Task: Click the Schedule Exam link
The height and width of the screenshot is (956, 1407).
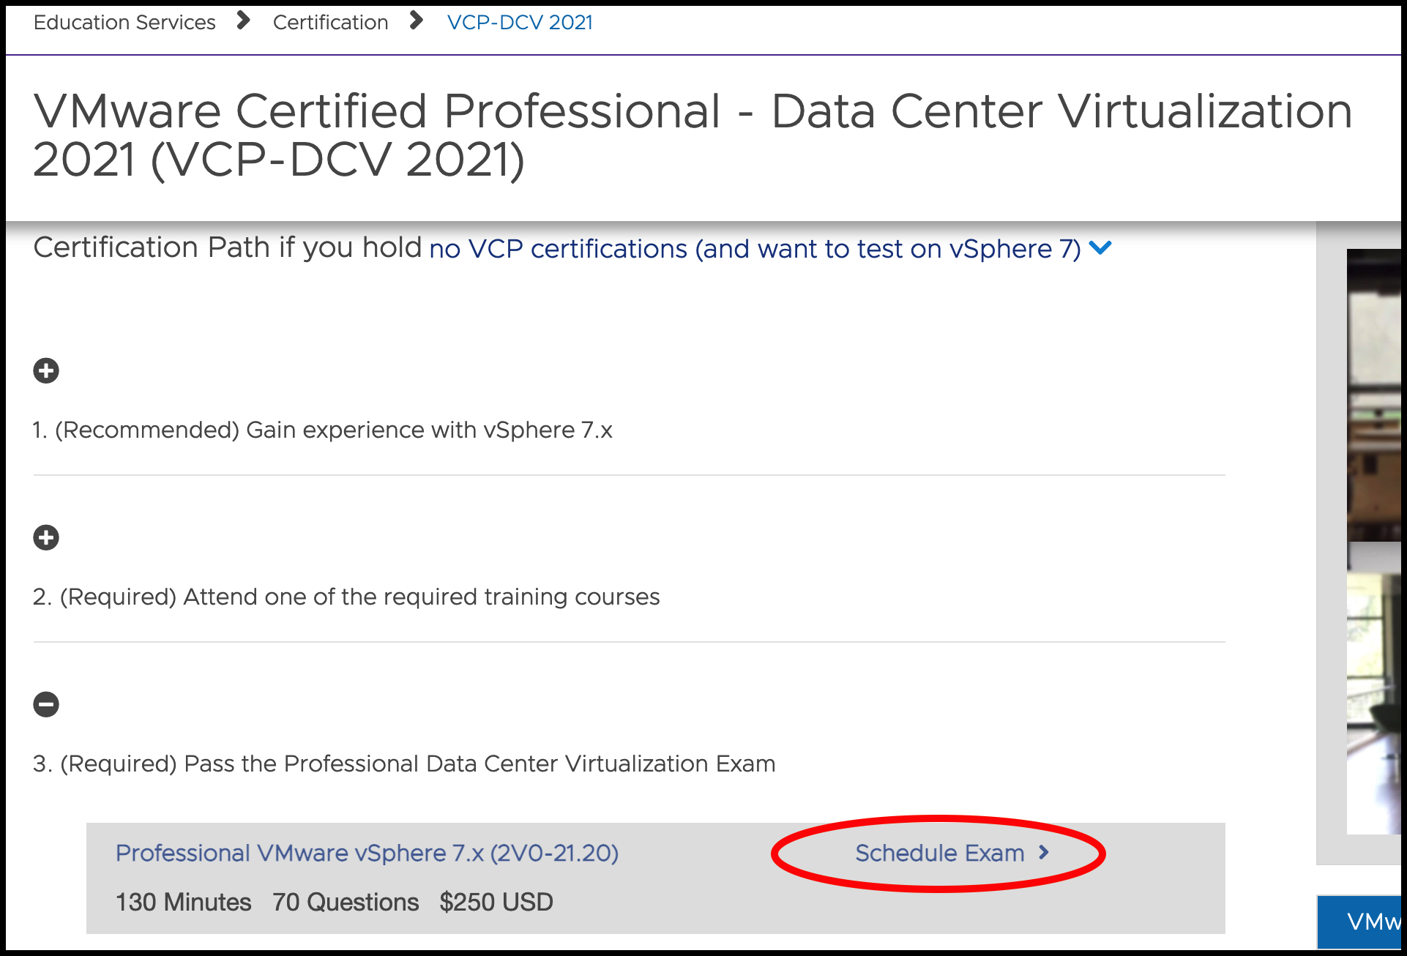Action: point(940,852)
